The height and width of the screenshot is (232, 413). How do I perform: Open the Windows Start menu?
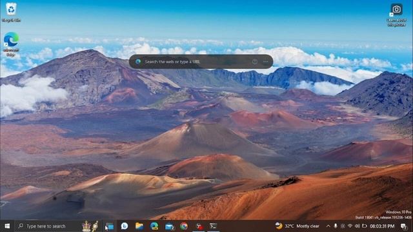coord(7,226)
